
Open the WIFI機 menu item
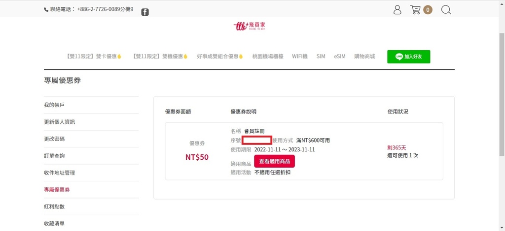point(300,57)
